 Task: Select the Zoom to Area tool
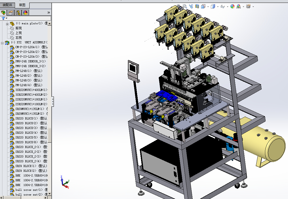(x=185, y=6)
